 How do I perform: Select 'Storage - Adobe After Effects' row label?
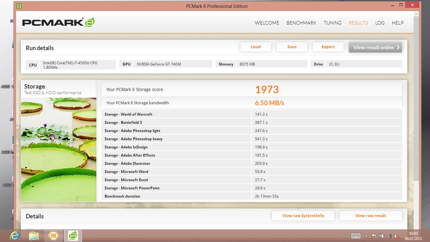pyautogui.click(x=130, y=155)
